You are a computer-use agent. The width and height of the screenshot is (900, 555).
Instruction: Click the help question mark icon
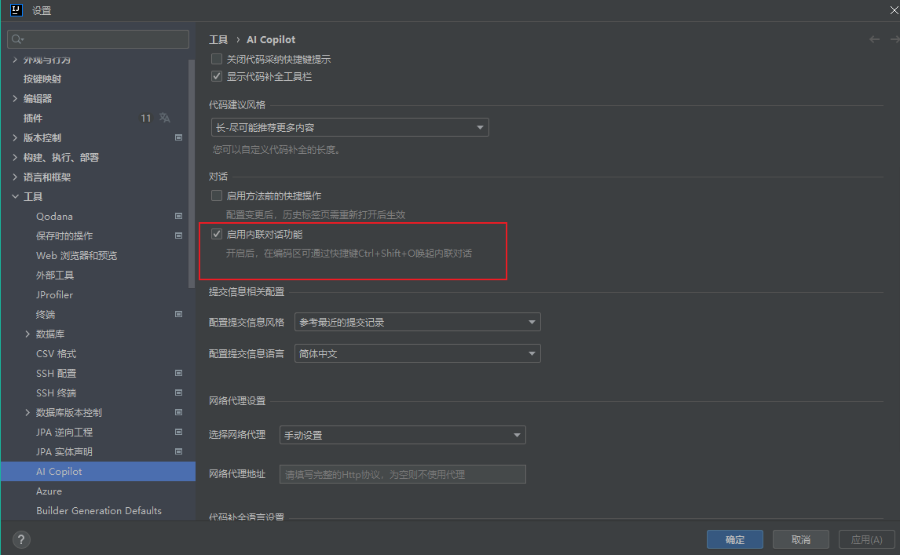click(x=21, y=539)
